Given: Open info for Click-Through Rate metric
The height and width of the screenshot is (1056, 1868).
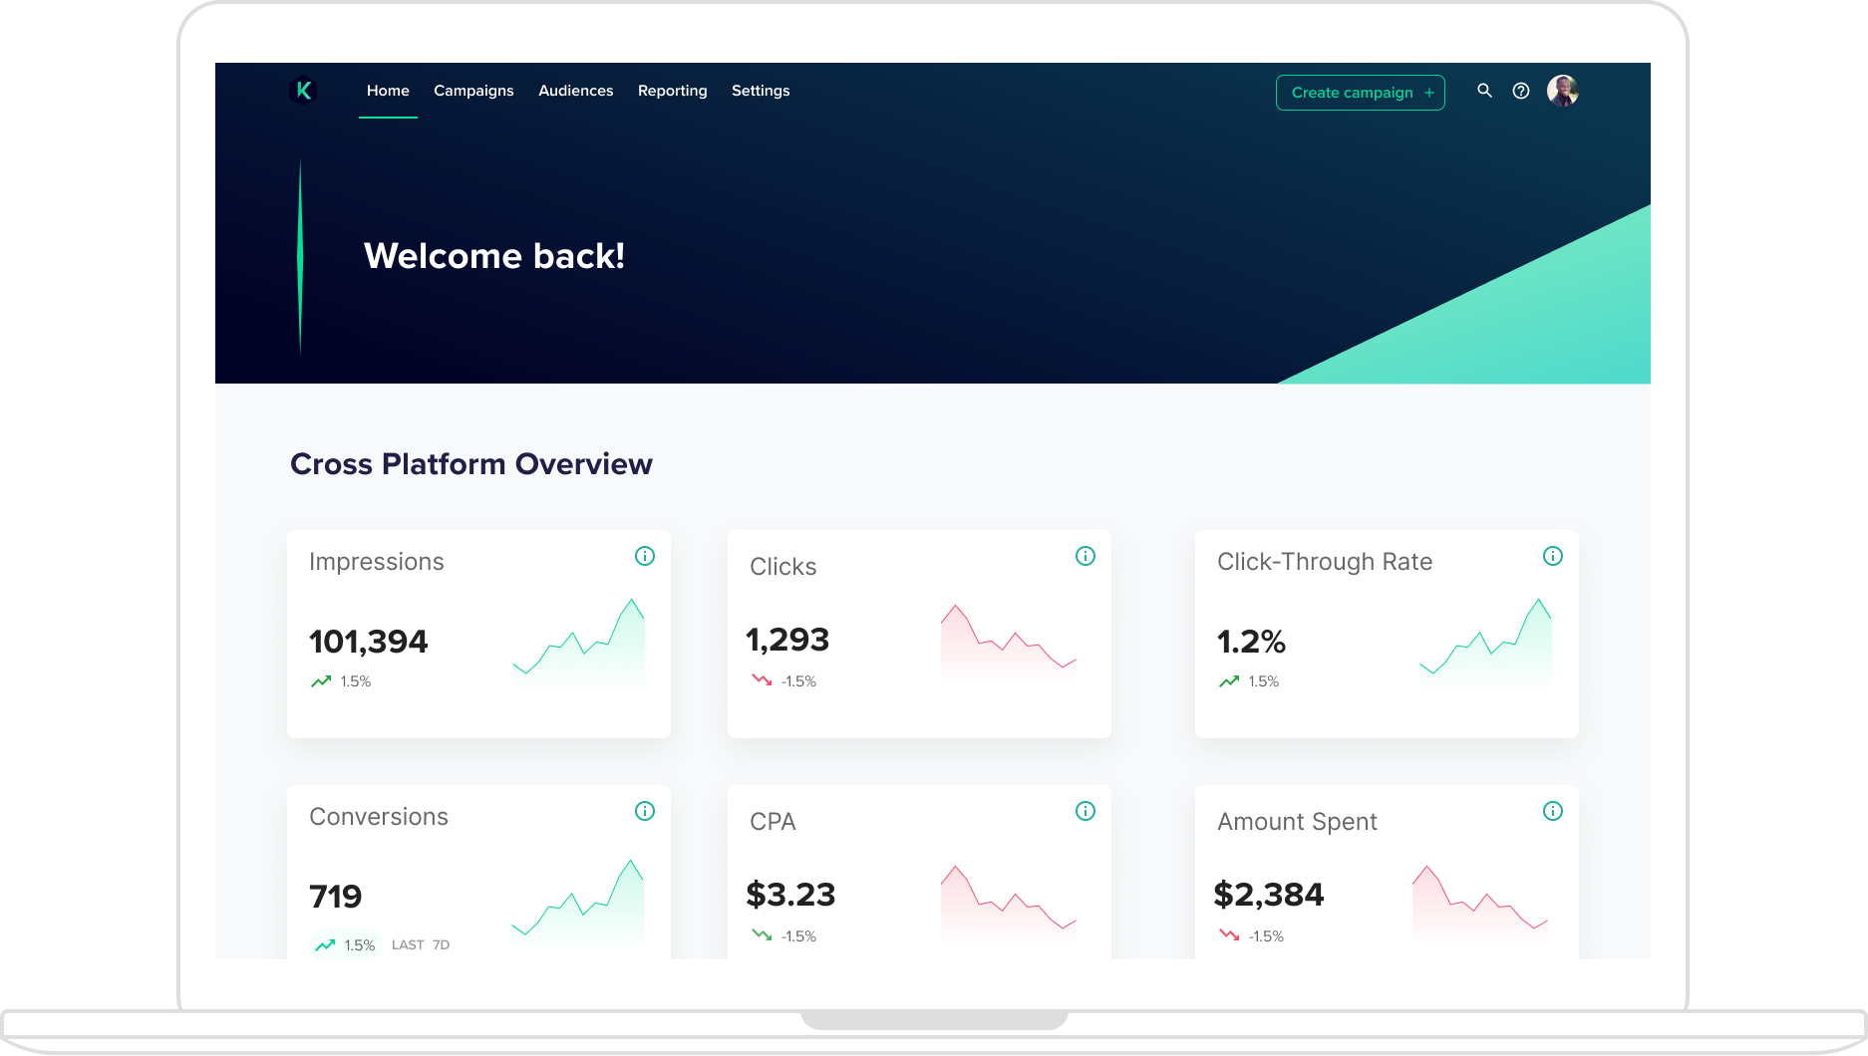Looking at the screenshot, I should click(1553, 557).
